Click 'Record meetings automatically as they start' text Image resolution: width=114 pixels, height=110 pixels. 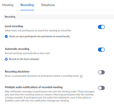pos(27,53)
